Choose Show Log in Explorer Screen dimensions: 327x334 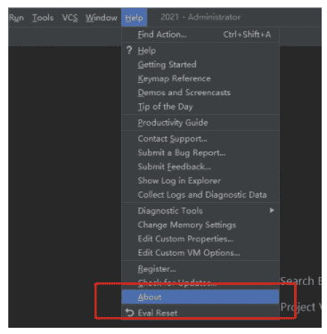coord(200,181)
